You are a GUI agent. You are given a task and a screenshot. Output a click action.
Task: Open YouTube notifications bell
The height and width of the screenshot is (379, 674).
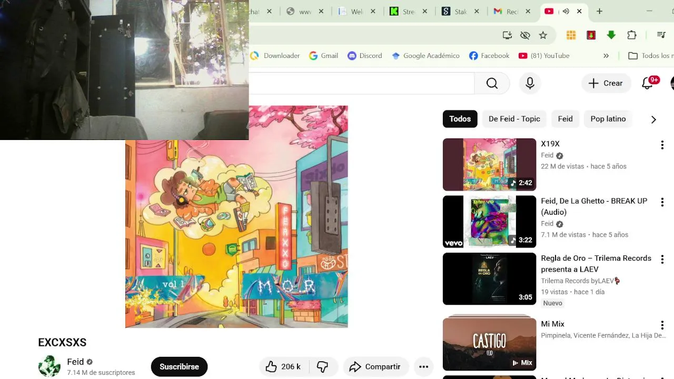pos(648,83)
